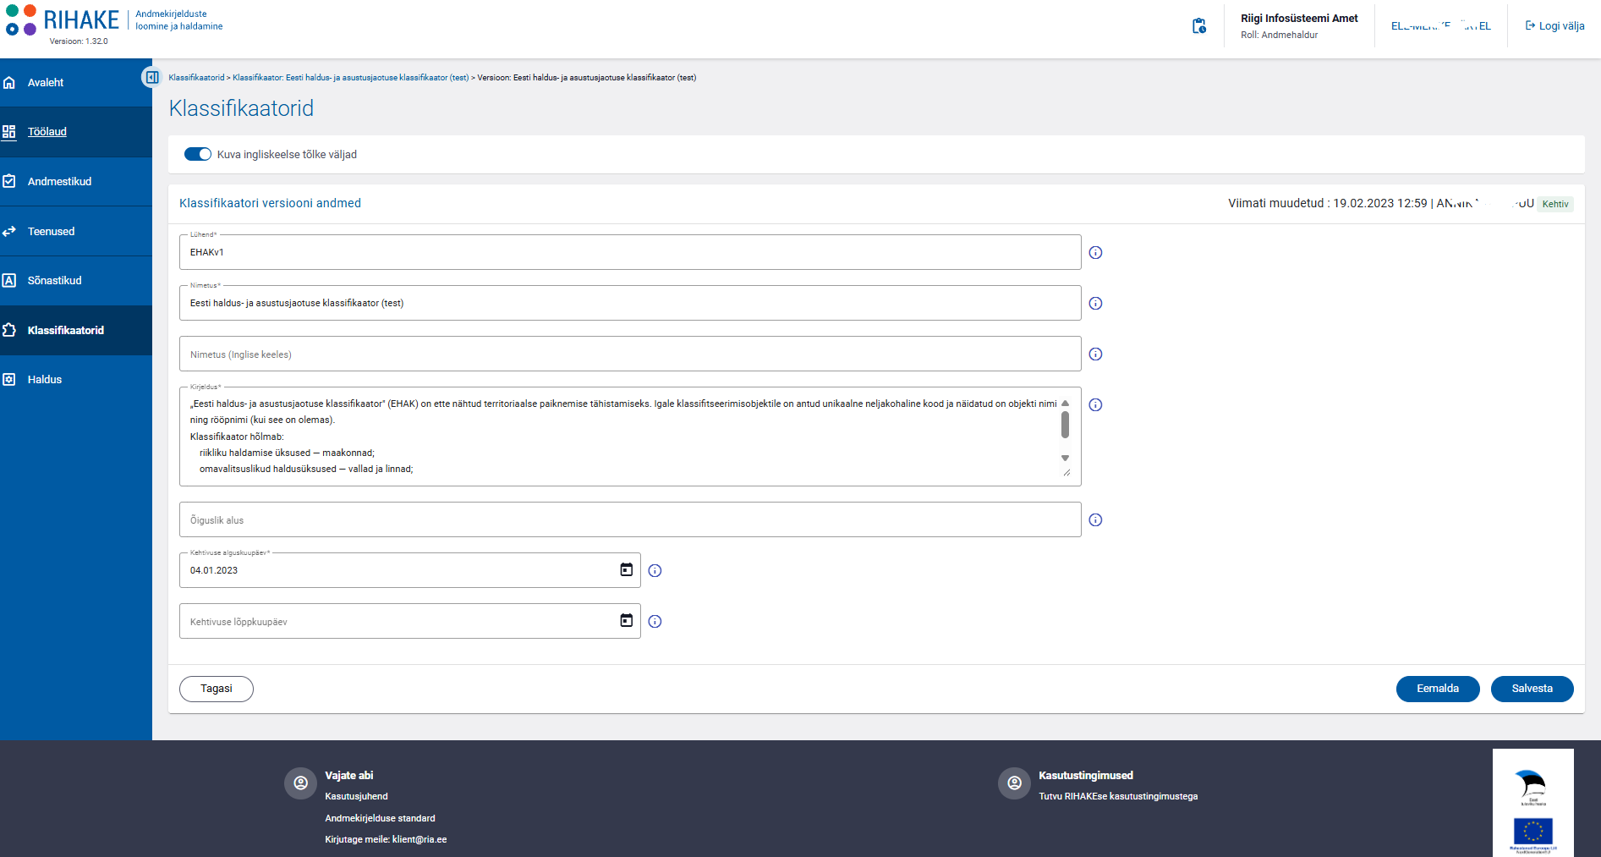Click the info icon next to Õiguslik alus
This screenshot has height=857, width=1601.
tap(1095, 520)
